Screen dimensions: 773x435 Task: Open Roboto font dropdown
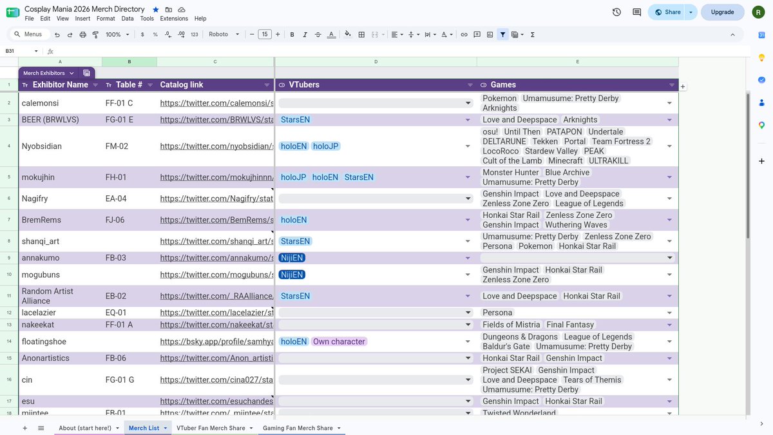pyautogui.click(x=224, y=34)
